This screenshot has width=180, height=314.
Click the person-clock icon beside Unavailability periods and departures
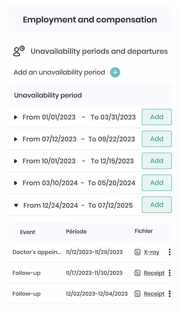(x=19, y=51)
